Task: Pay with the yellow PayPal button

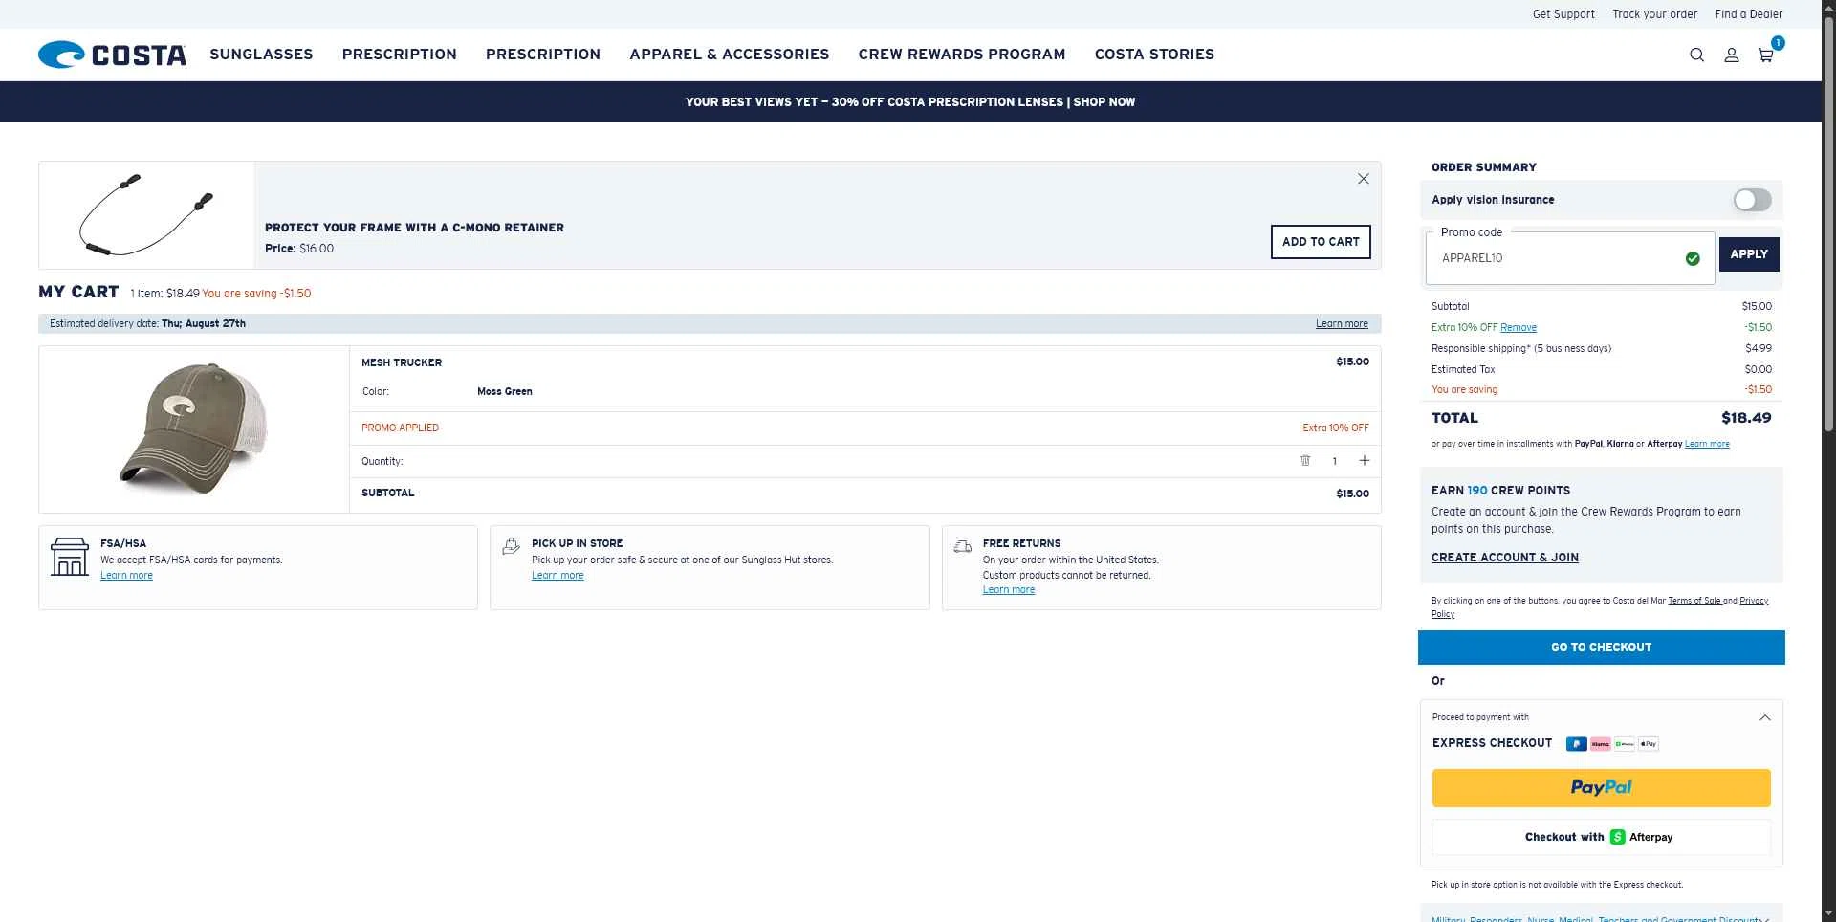Action: click(1602, 788)
